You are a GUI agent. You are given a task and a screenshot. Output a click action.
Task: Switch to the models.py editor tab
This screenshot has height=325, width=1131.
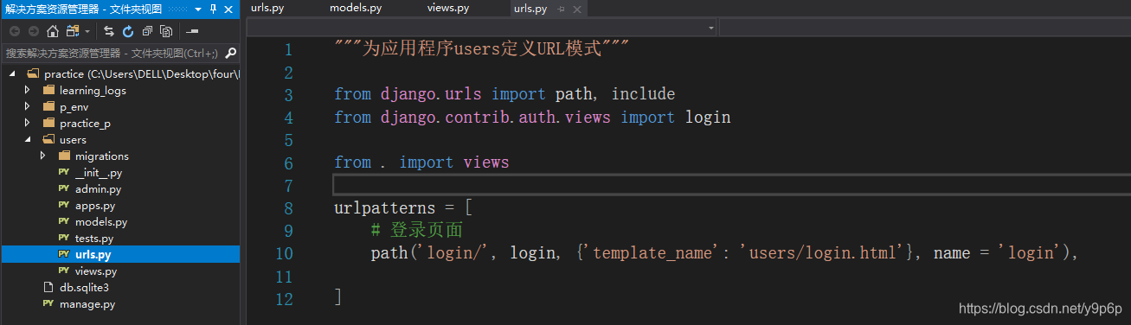tap(356, 8)
